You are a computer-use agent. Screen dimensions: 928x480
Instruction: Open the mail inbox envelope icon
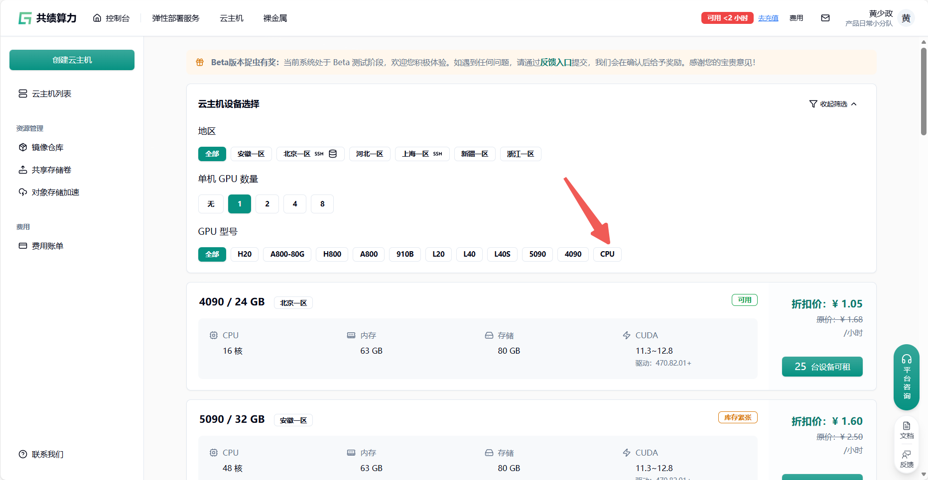(x=825, y=18)
